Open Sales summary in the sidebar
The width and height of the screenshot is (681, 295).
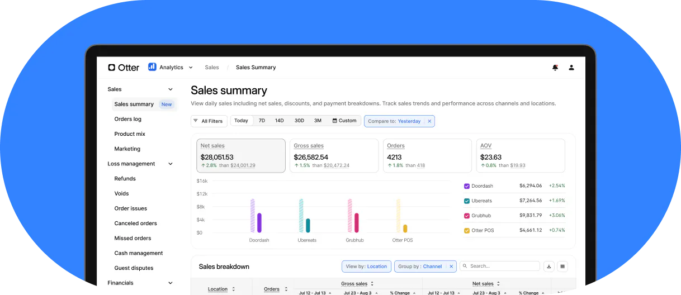pos(144,104)
